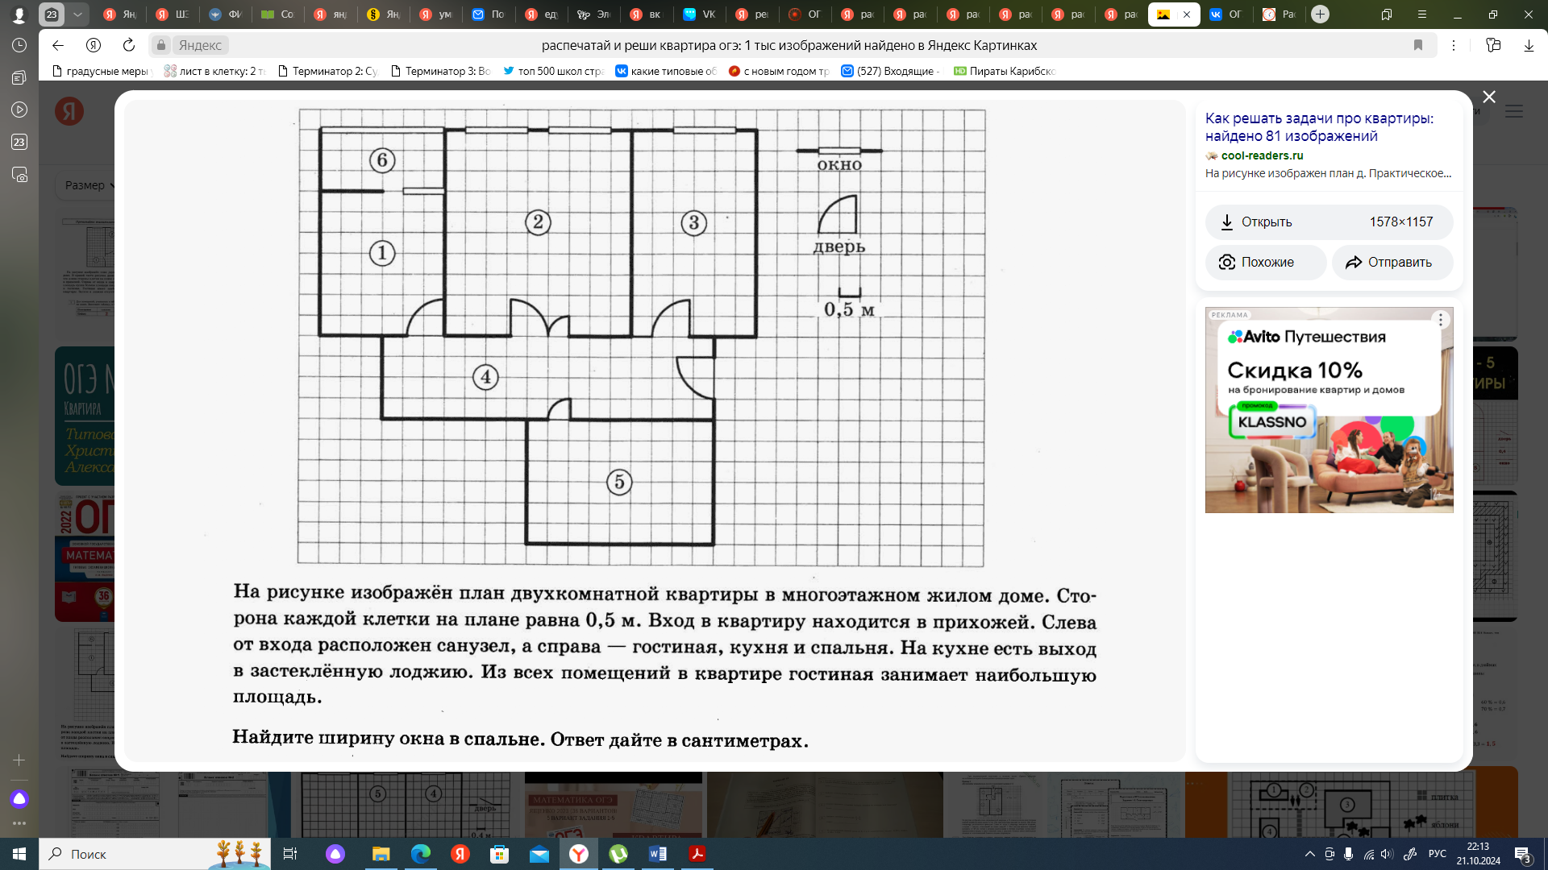Switch to the Эл tab
Image resolution: width=1548 pixels, height=870 pixels.
(x=594, y=14)
